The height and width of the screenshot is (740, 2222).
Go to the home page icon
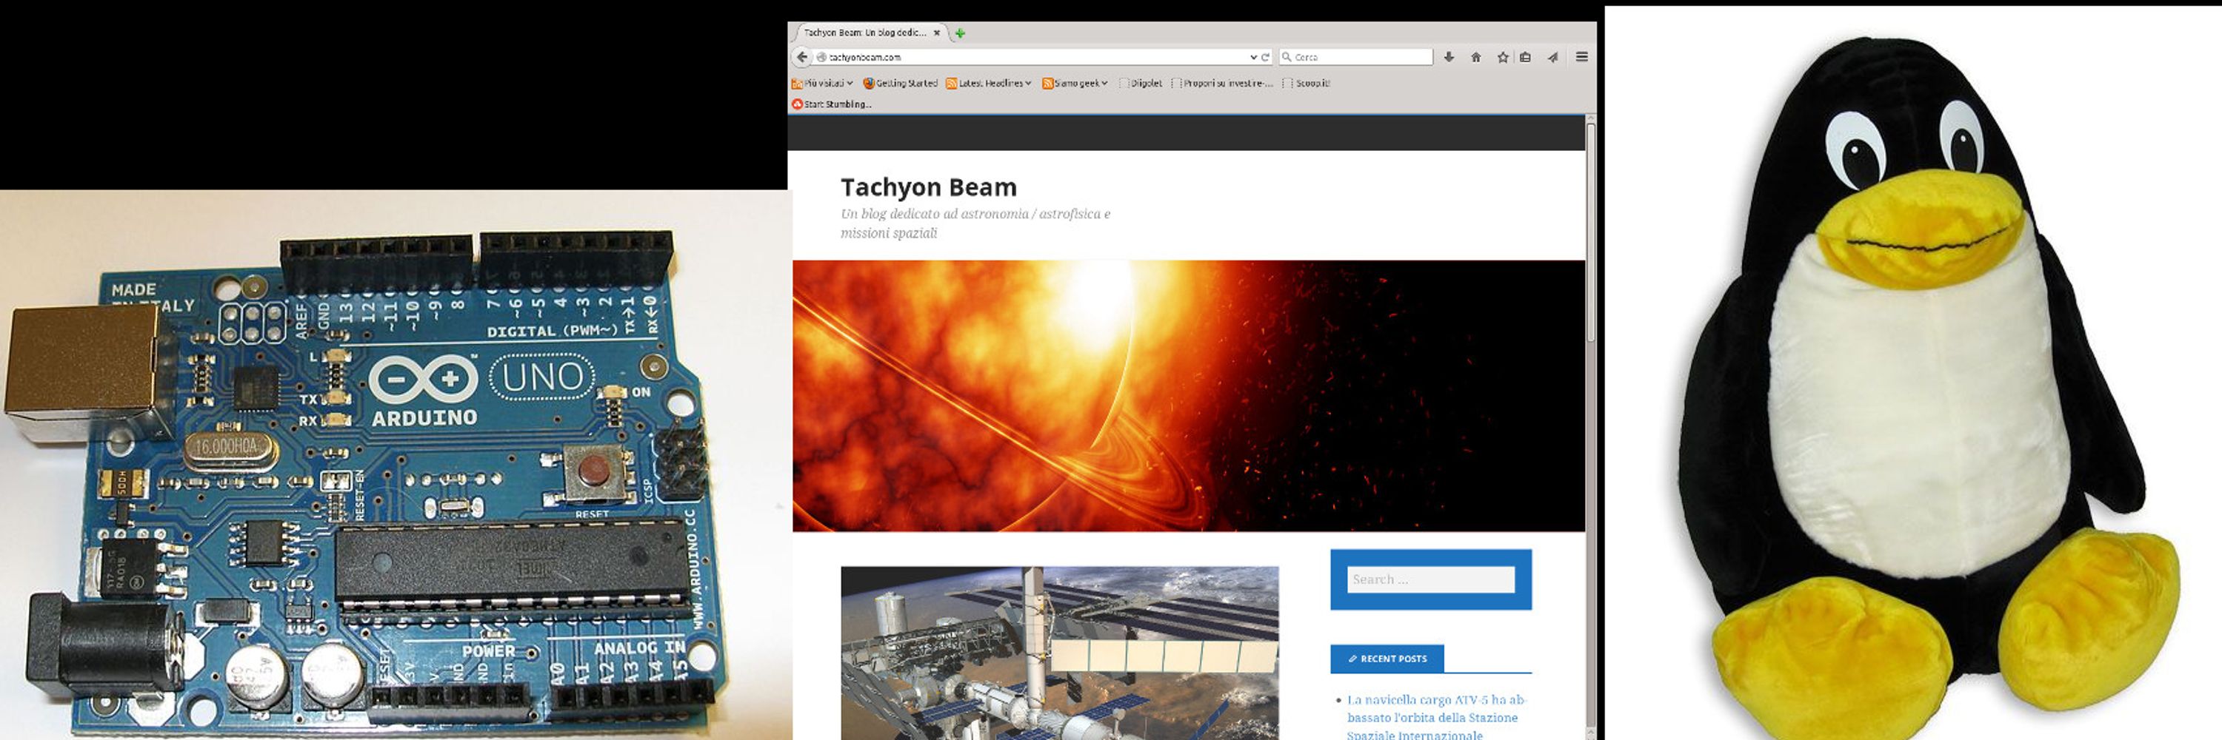[x=1476, y=57]
